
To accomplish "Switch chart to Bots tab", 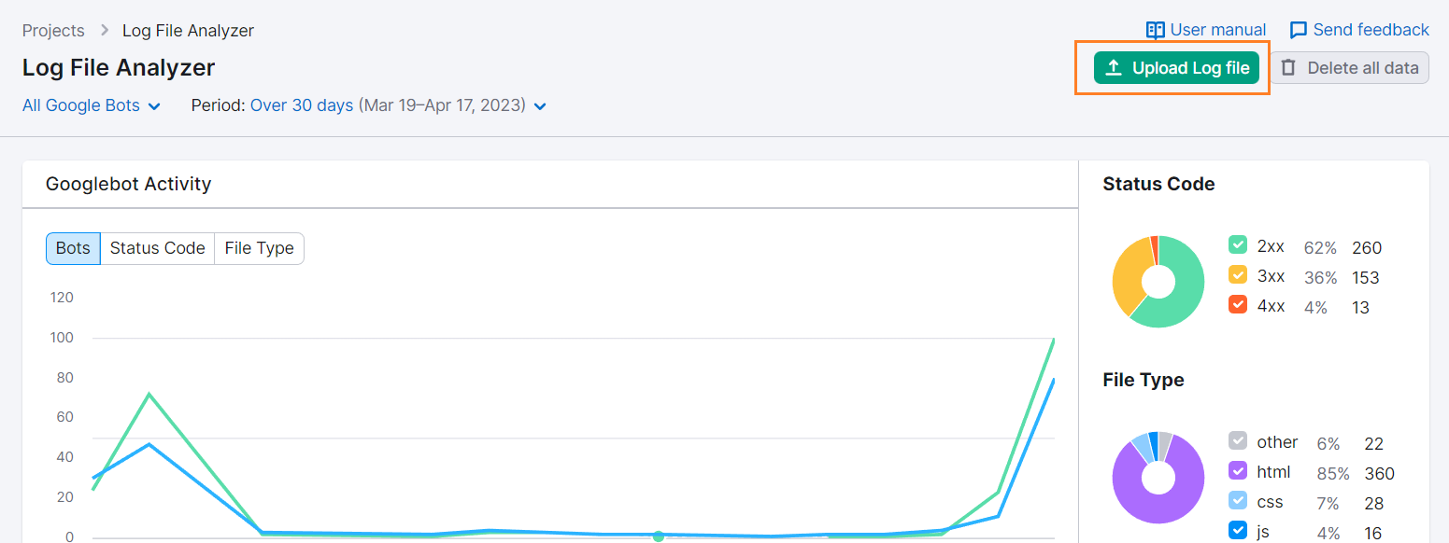I will (x=73, y=248).
